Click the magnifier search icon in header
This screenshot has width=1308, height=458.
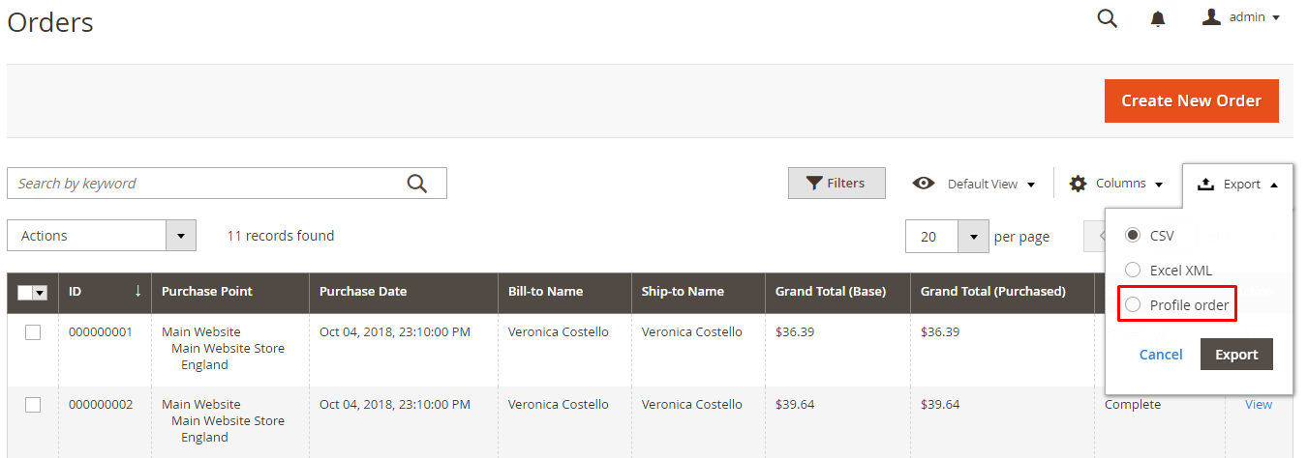[x=1107, y=18]
